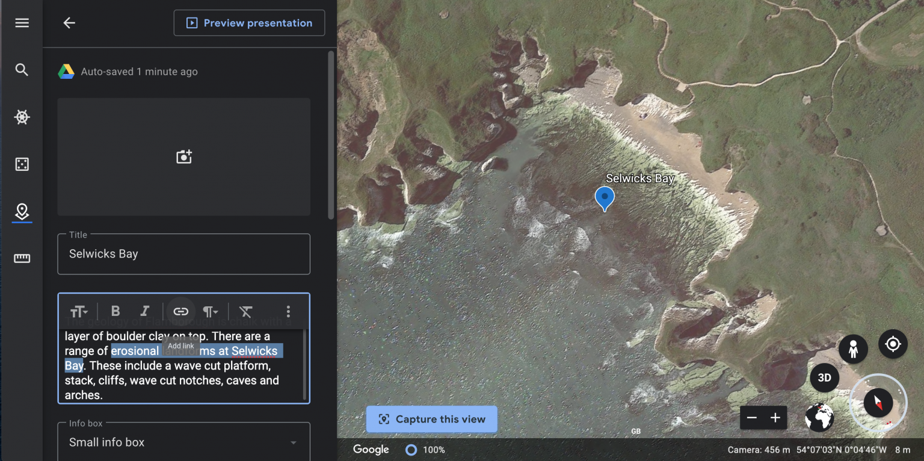Viewport: 924px width, 461px height.
Task: Capture this view of the map
Action: pos(431,419)
